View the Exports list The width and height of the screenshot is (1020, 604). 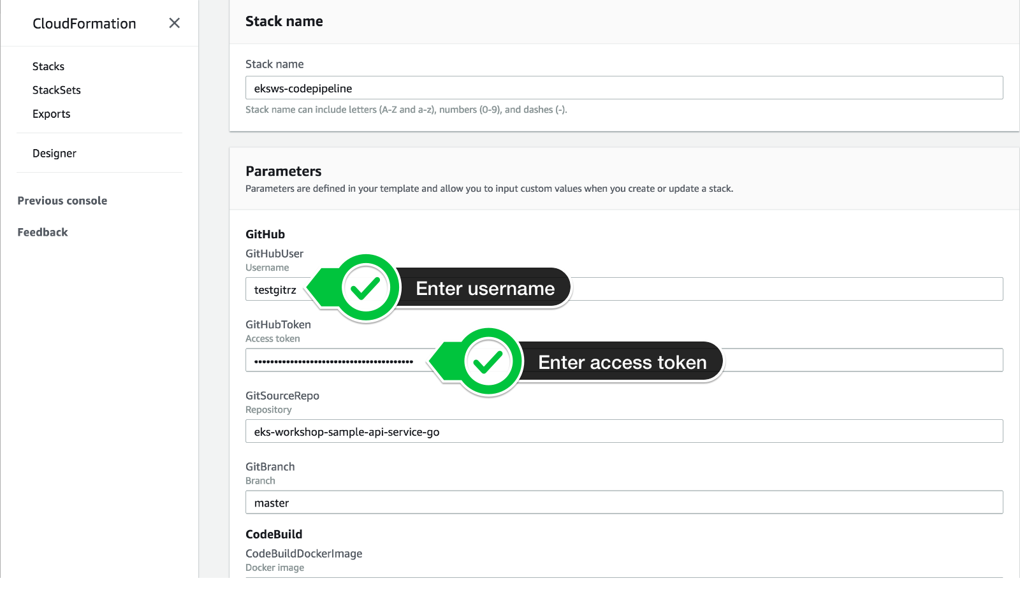click(51, 113)
